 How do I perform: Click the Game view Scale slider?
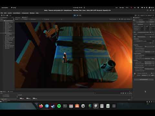point(55,19)
